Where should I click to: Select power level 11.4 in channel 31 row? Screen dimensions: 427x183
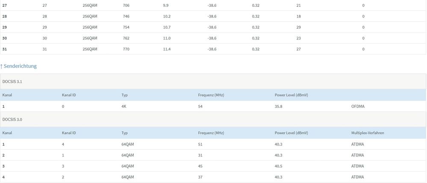167,49
